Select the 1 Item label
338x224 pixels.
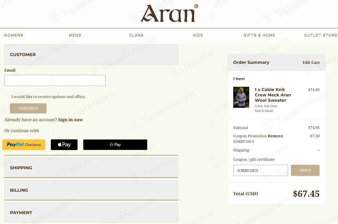(x=239, y=79)
